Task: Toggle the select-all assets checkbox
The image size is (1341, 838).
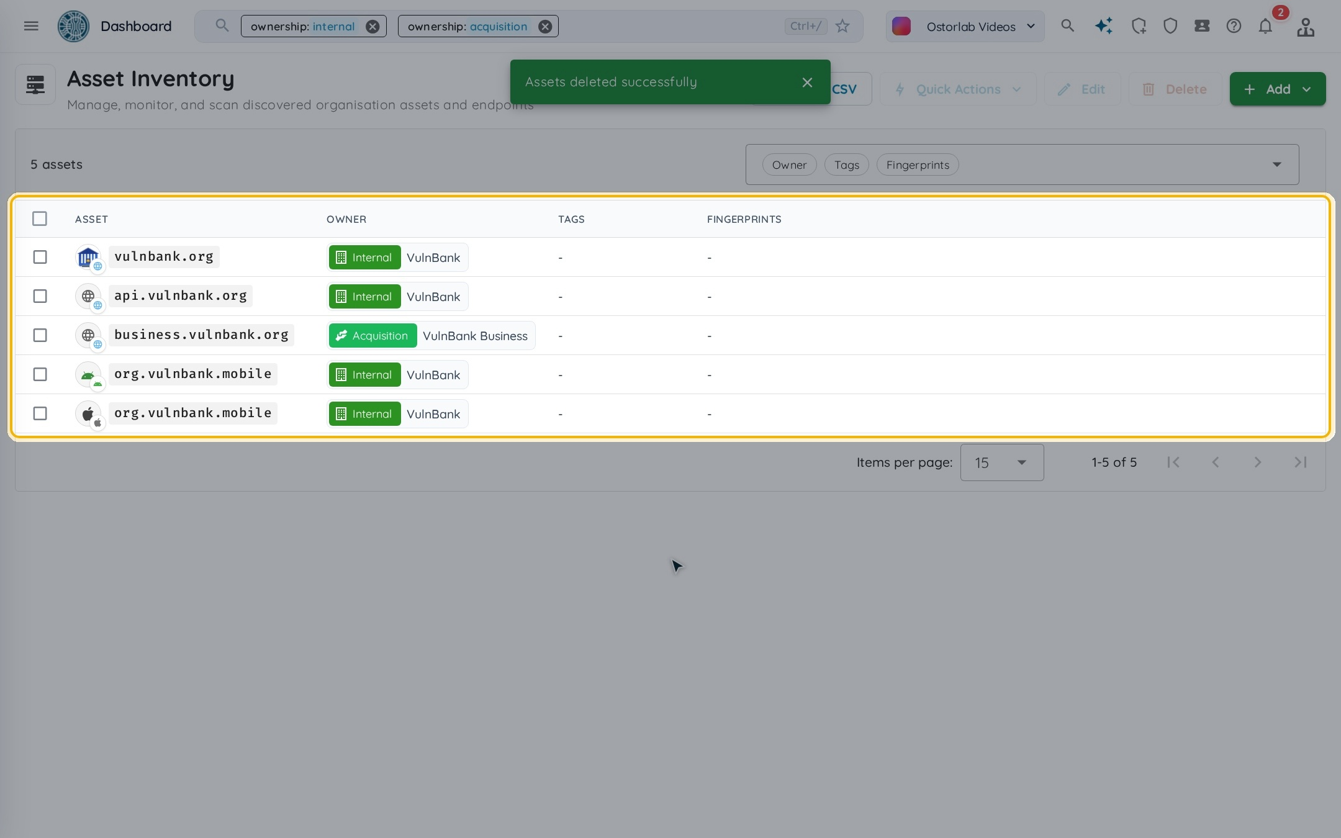Action: click(40, 219)
